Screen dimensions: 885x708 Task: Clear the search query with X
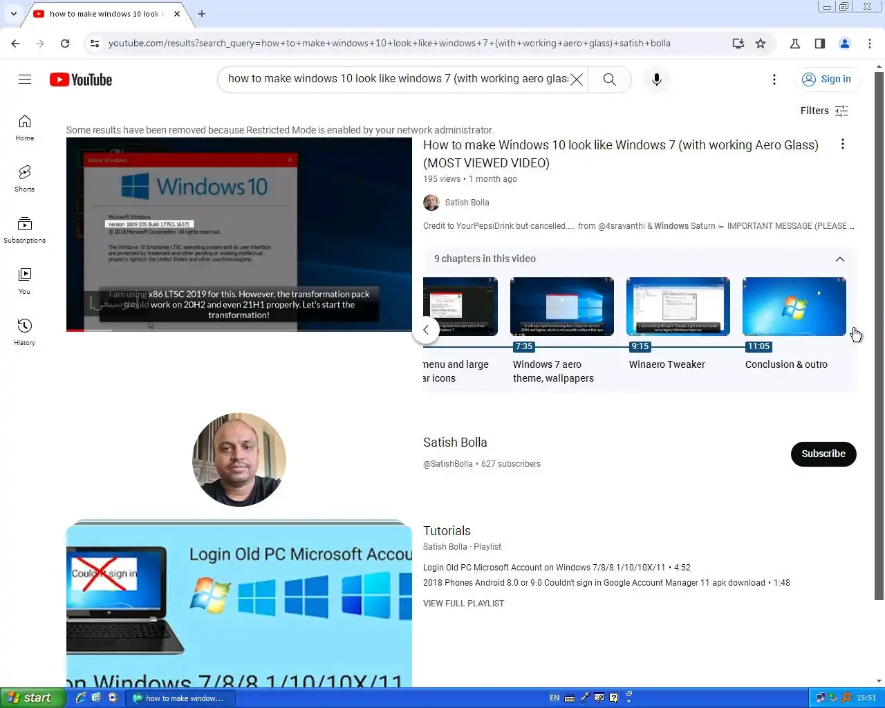point(577,80)
